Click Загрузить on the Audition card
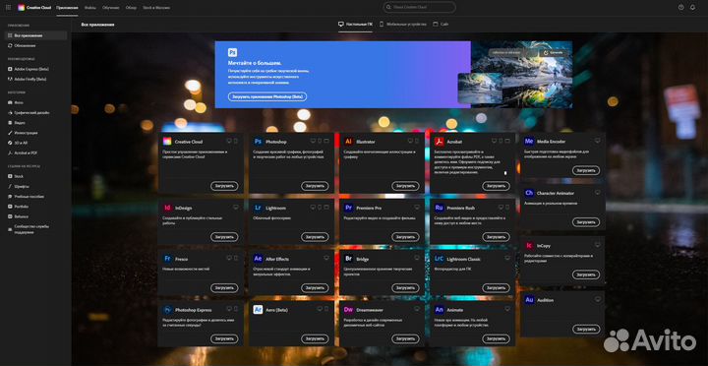The image size is (708, 366). pos(586,329)
